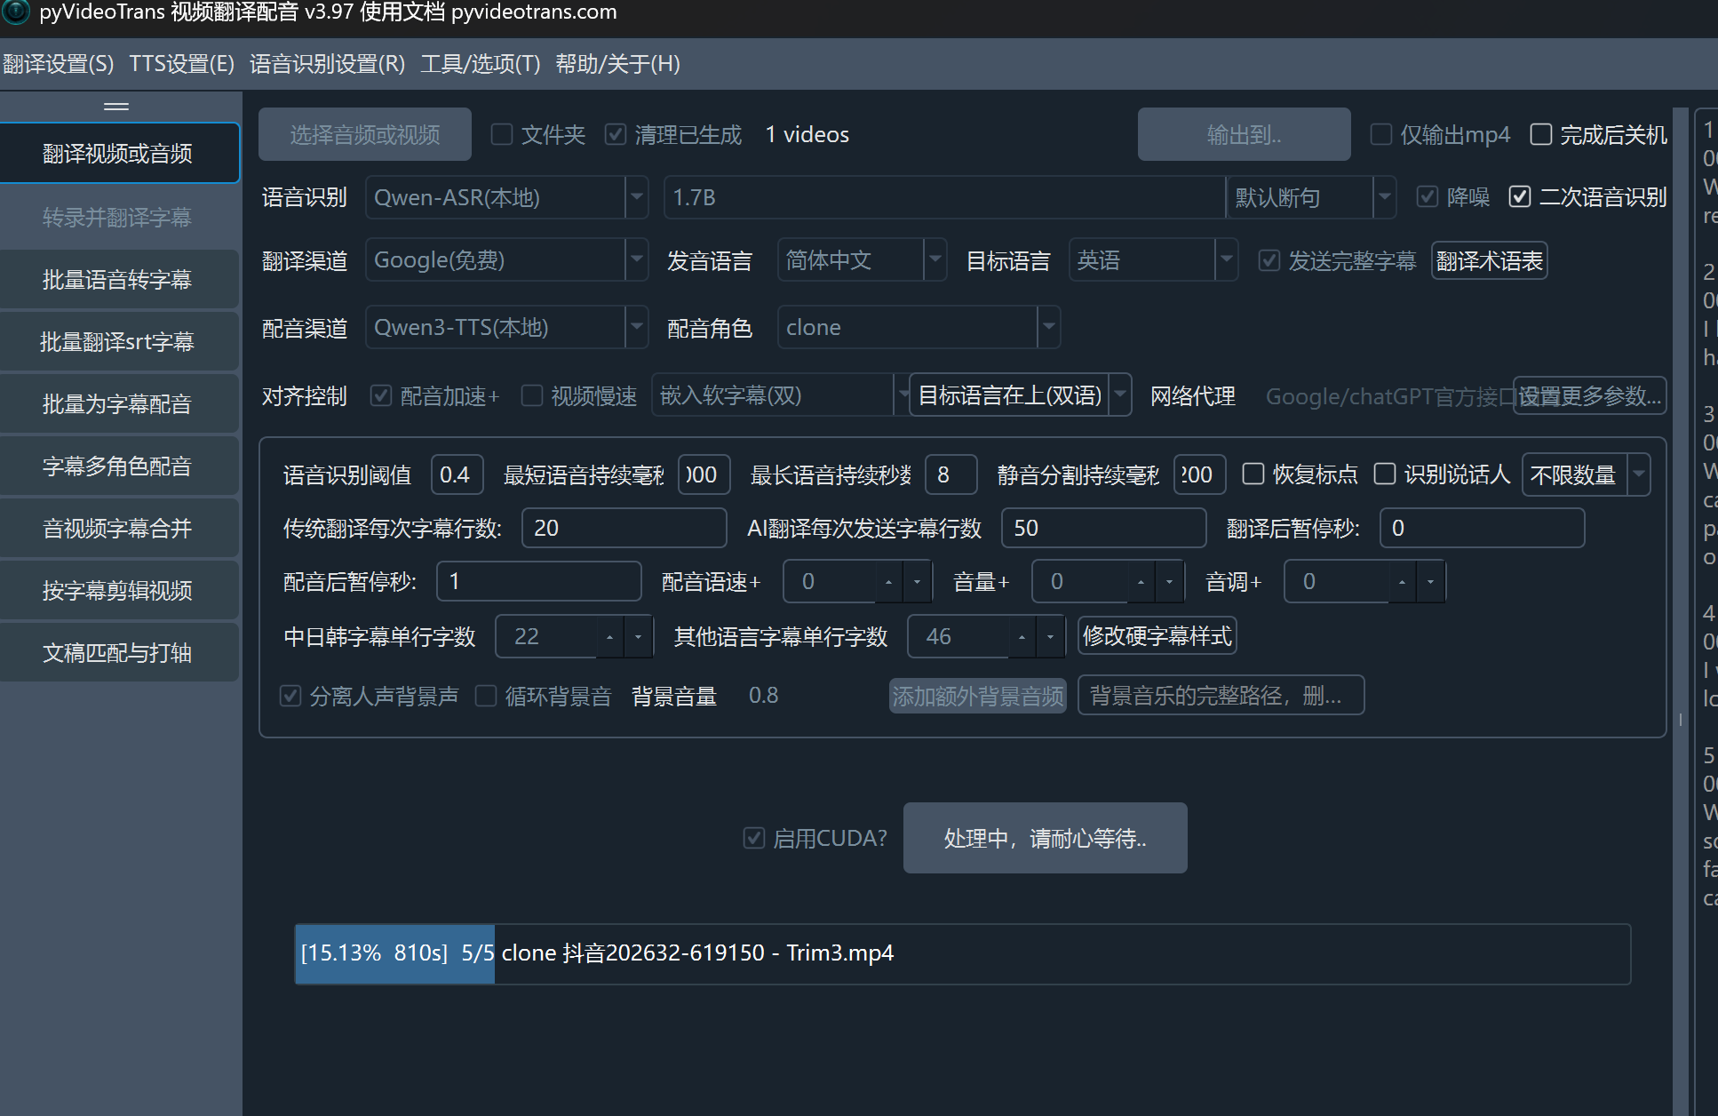Switch to the 字幕多角色配音 tab
1718x1116 pixels.
119,466
